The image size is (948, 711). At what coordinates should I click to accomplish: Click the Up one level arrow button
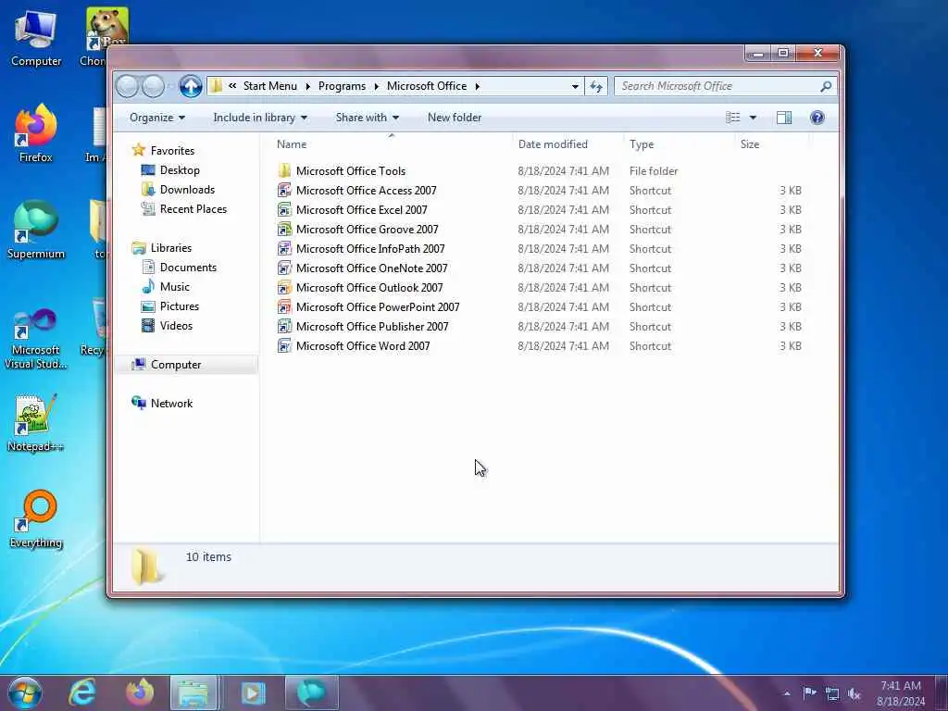pos(191,86)
